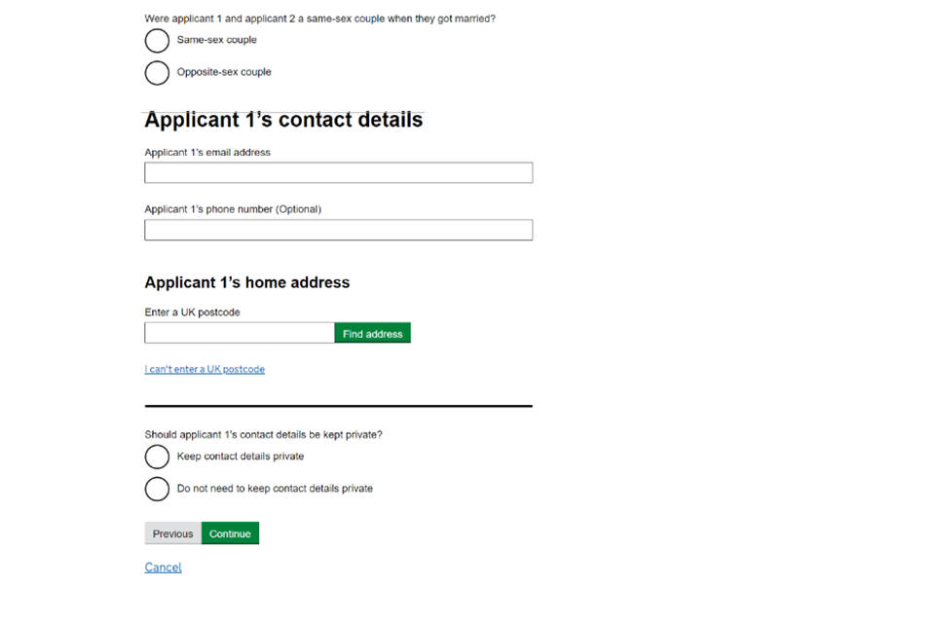Click the Cancel link
The image size is (935, 623).
(x=163, y=568)
